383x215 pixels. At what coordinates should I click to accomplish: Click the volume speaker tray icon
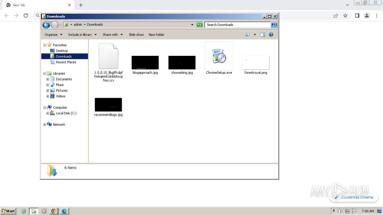340,211
